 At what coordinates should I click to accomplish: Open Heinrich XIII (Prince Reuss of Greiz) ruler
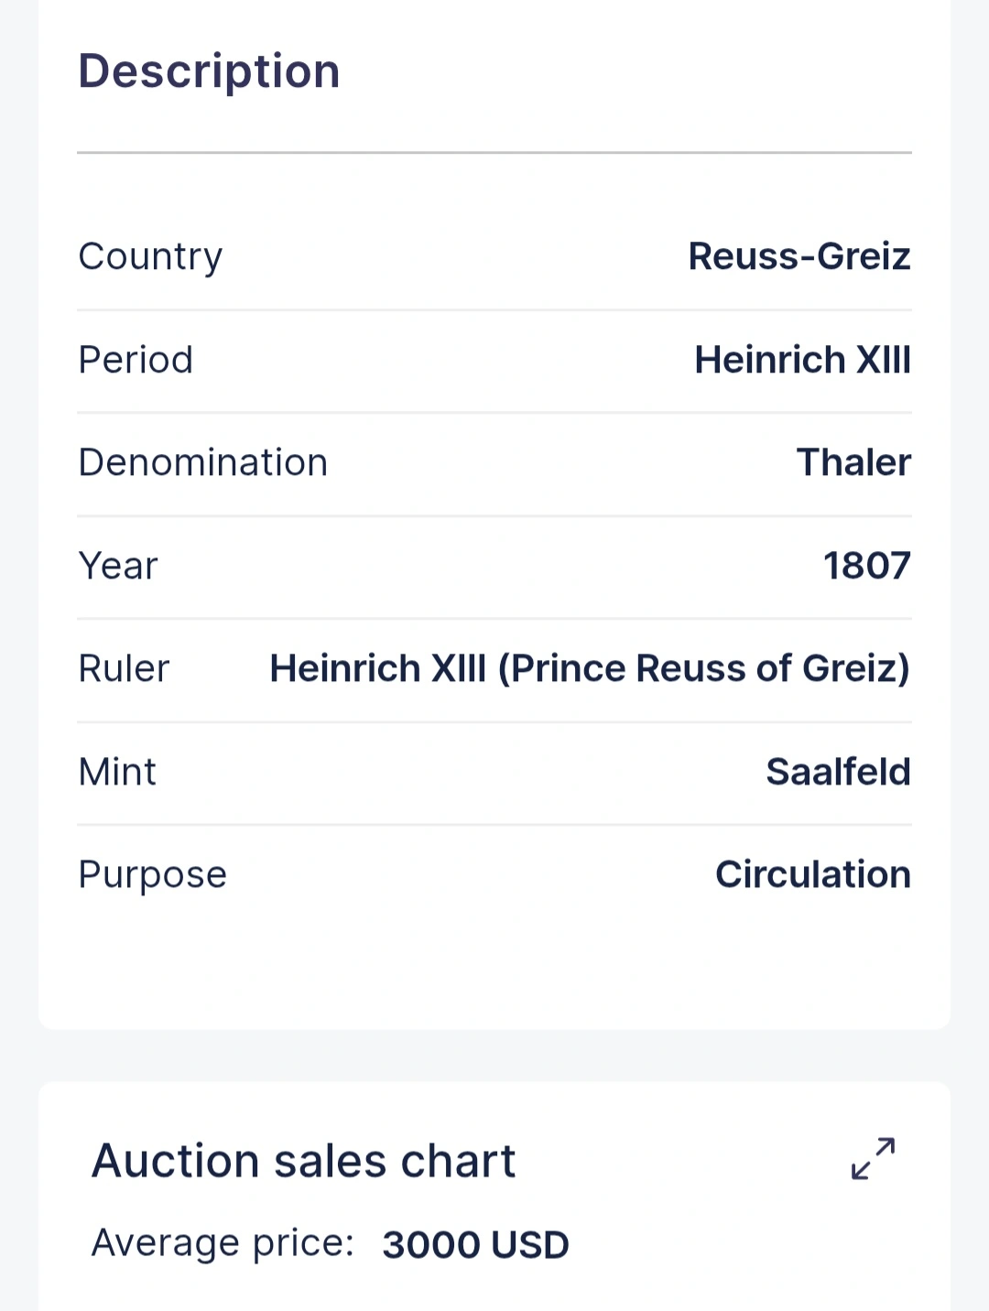tap(590, 668)
